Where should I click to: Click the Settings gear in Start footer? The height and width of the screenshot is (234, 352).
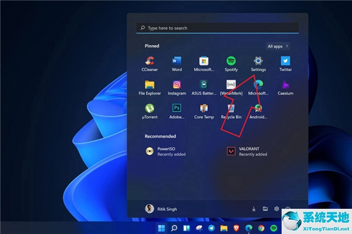pyautogui.click(x=276, y=209)
